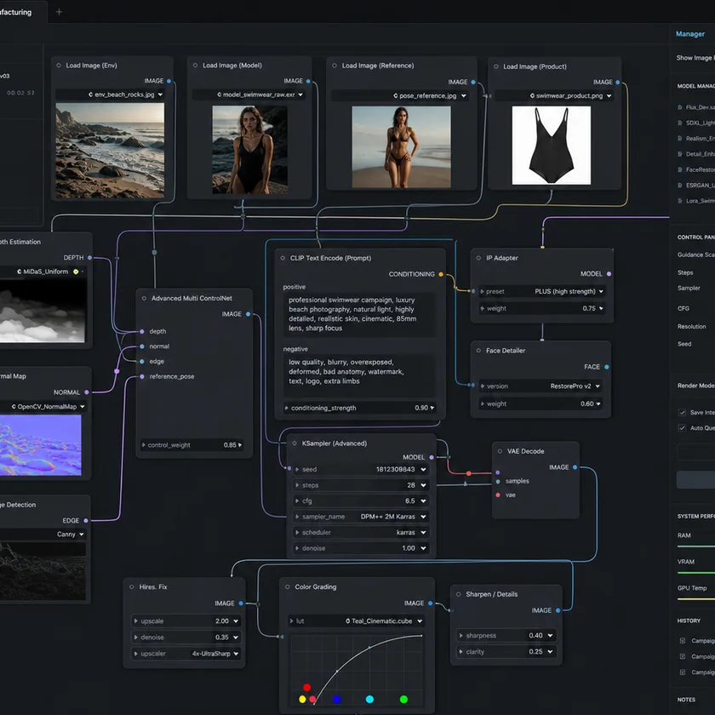
Task: Open the upscaler 4x-UltraSharp dropdown
Action: pos(186,654)
